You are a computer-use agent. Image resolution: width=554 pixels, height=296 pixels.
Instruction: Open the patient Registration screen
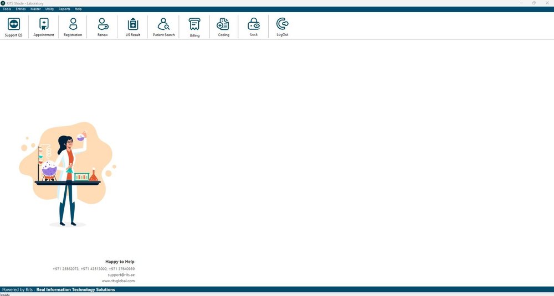pyautogui.click(x=73, y=27)
